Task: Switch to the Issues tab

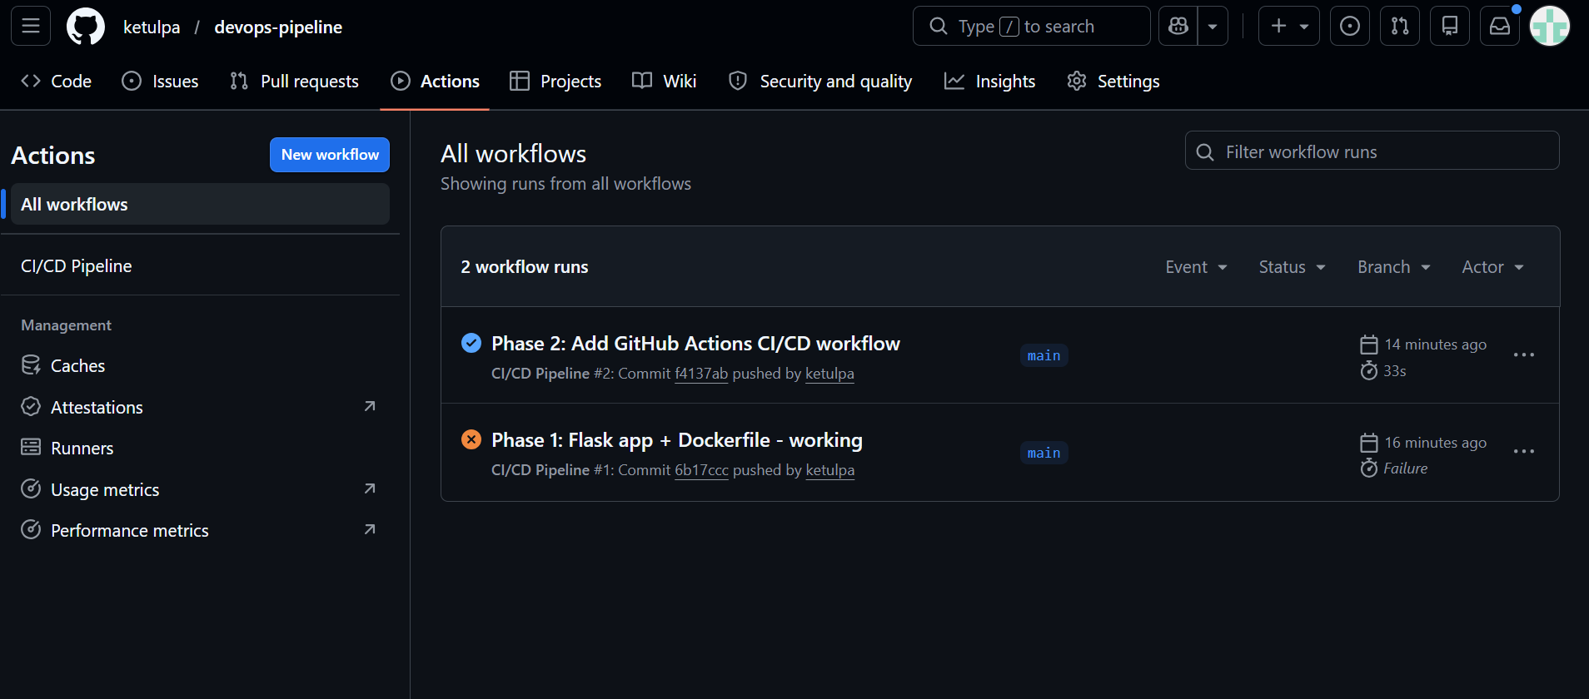Action: pyautogui.click(x=160, y=81)
